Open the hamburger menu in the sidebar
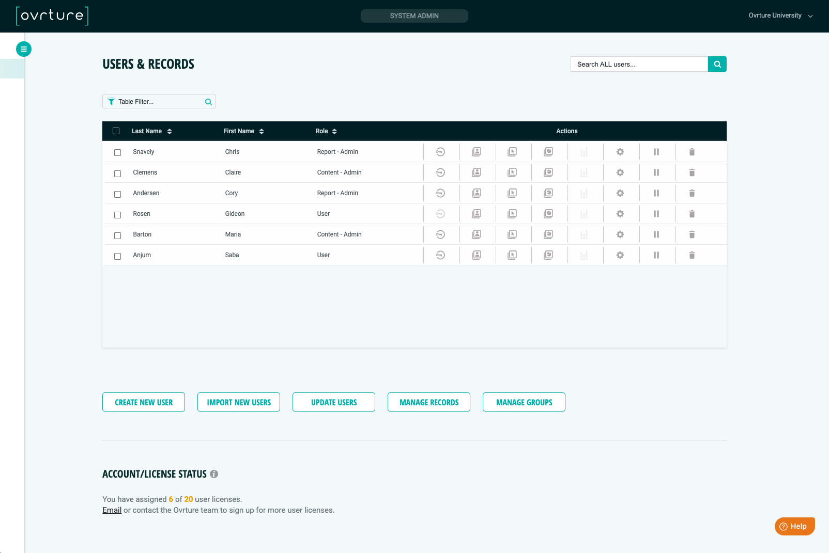This screenshot has height=553, width=829. [24, 49]
